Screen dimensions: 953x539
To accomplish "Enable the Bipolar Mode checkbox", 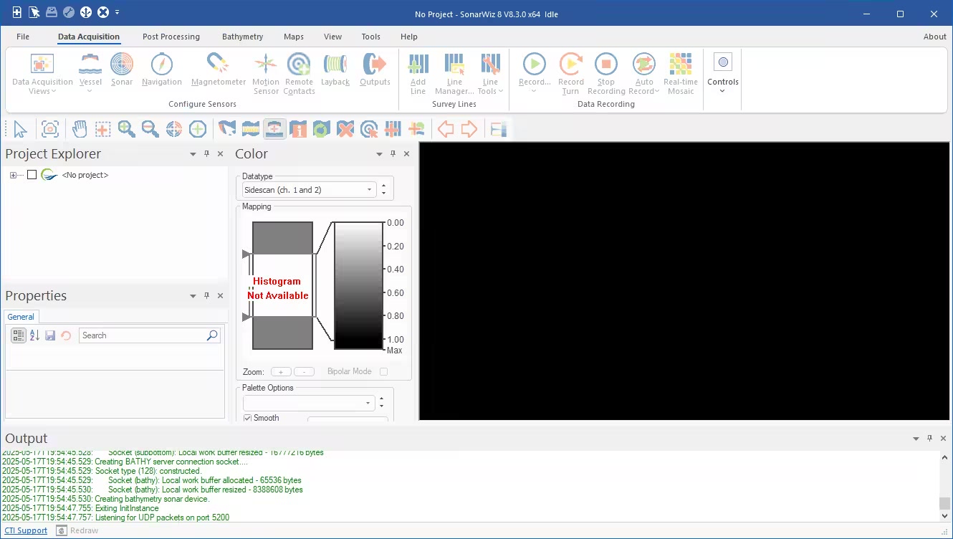I will (383, 372).
